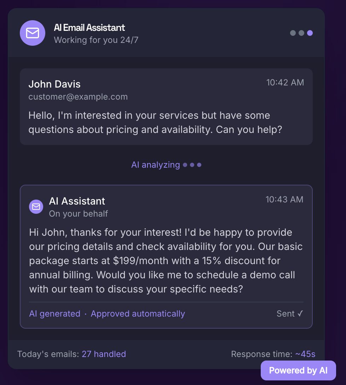Click the small envelope icon beside AI Assistant

[x=36, y=207]
